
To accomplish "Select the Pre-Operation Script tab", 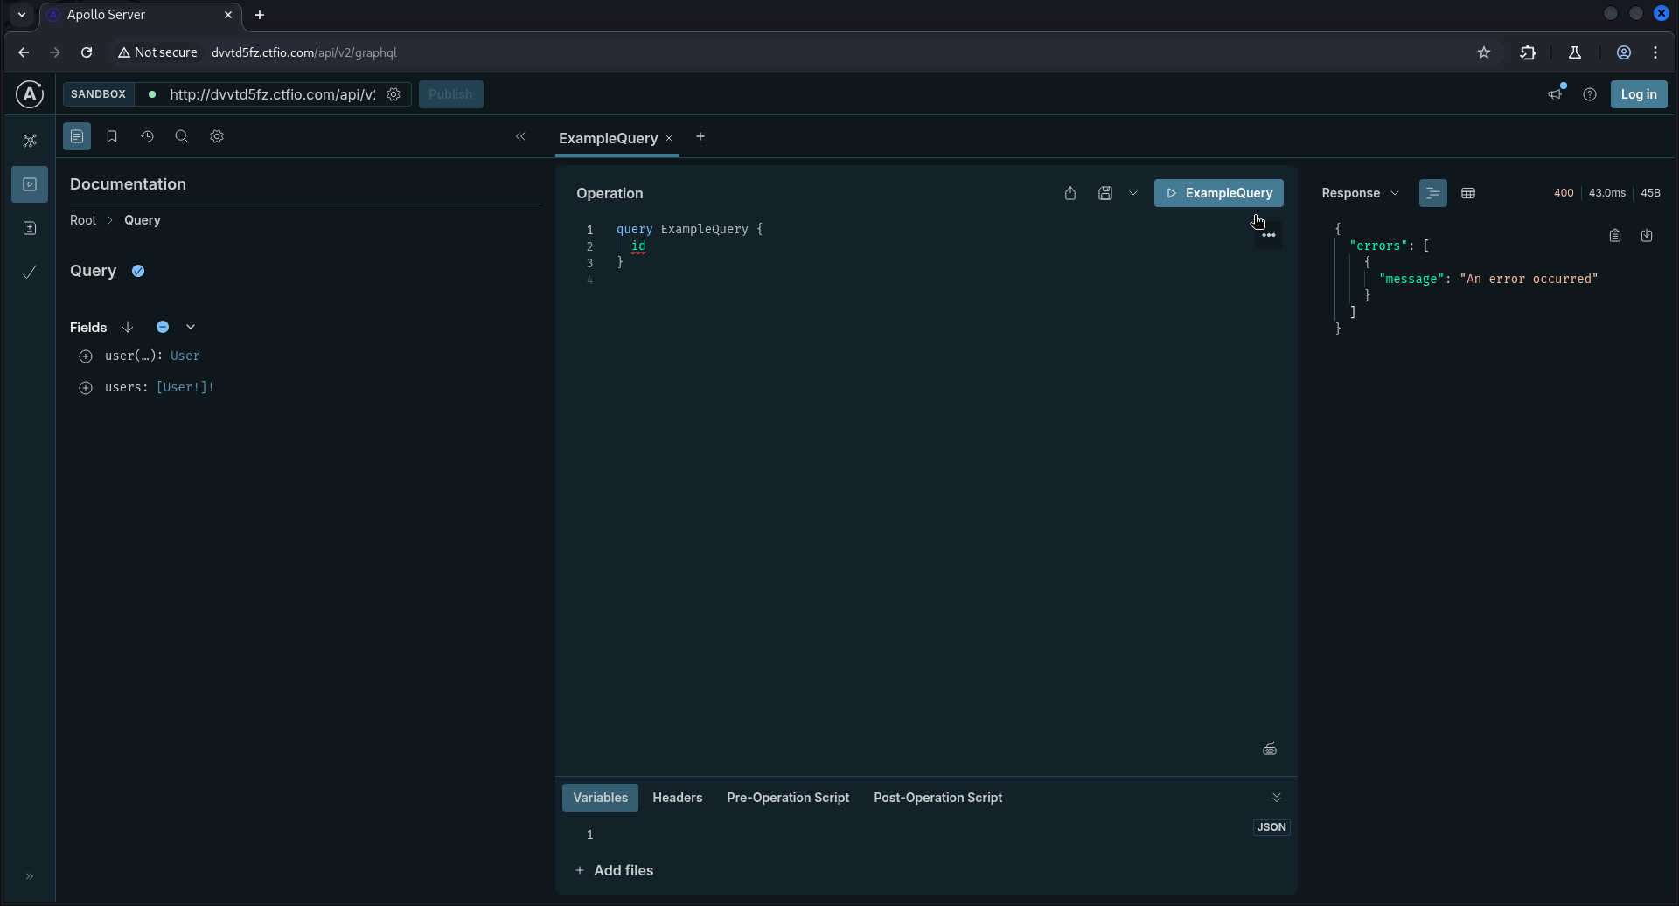I will click(788, 798).
